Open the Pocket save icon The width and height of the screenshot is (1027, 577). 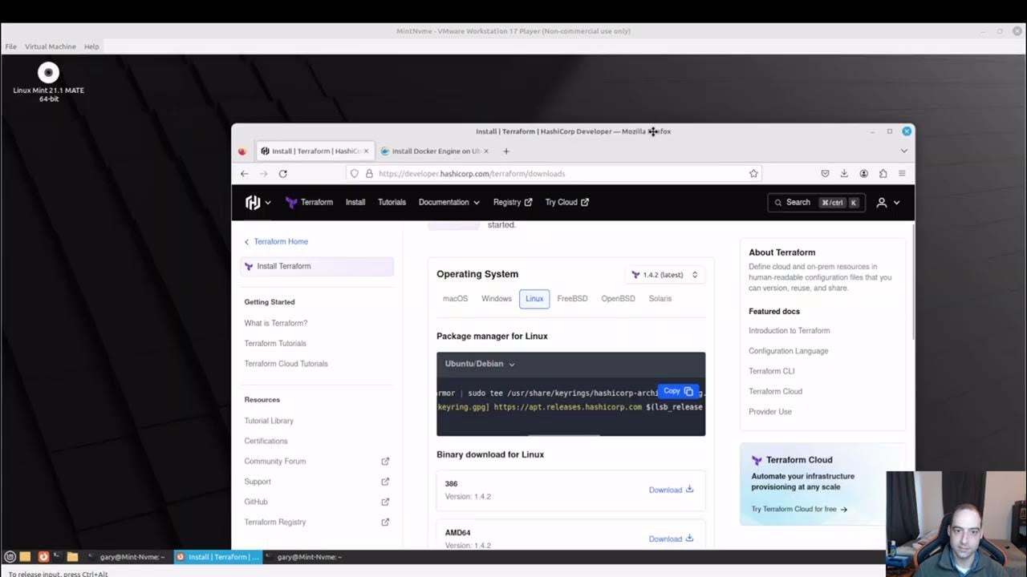click(x=825, y=173)
